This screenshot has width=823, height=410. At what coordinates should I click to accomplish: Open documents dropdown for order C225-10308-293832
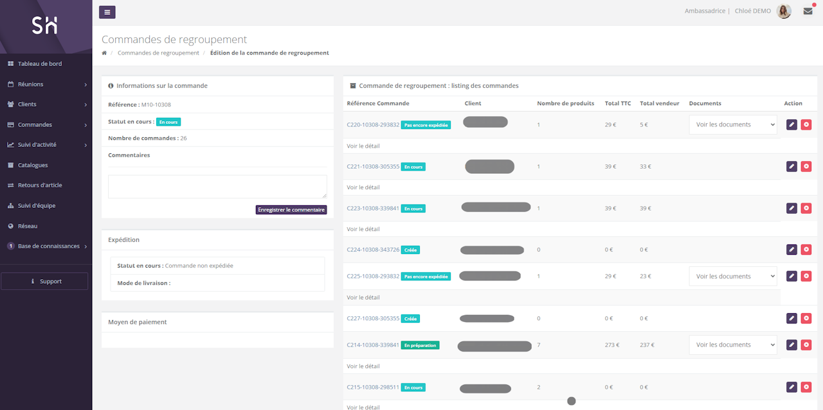732,277
